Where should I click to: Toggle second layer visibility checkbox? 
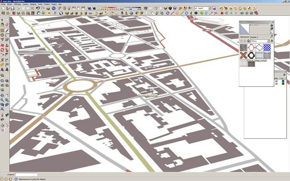[x=276, y=84]
